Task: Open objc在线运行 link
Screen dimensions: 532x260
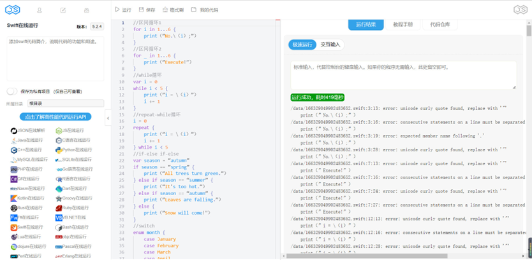Action: click(x=71, y=236)
